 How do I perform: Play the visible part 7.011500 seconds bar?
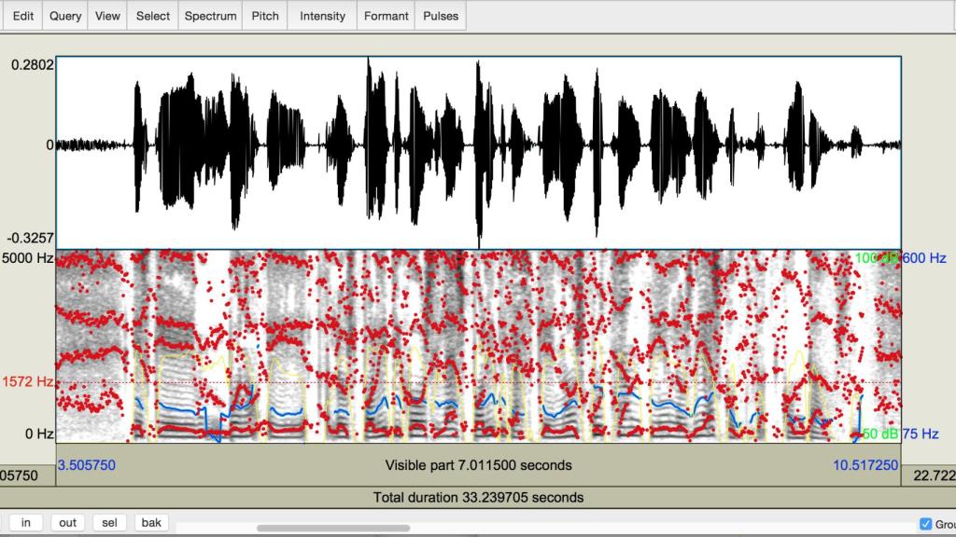(x=478, y=464)
